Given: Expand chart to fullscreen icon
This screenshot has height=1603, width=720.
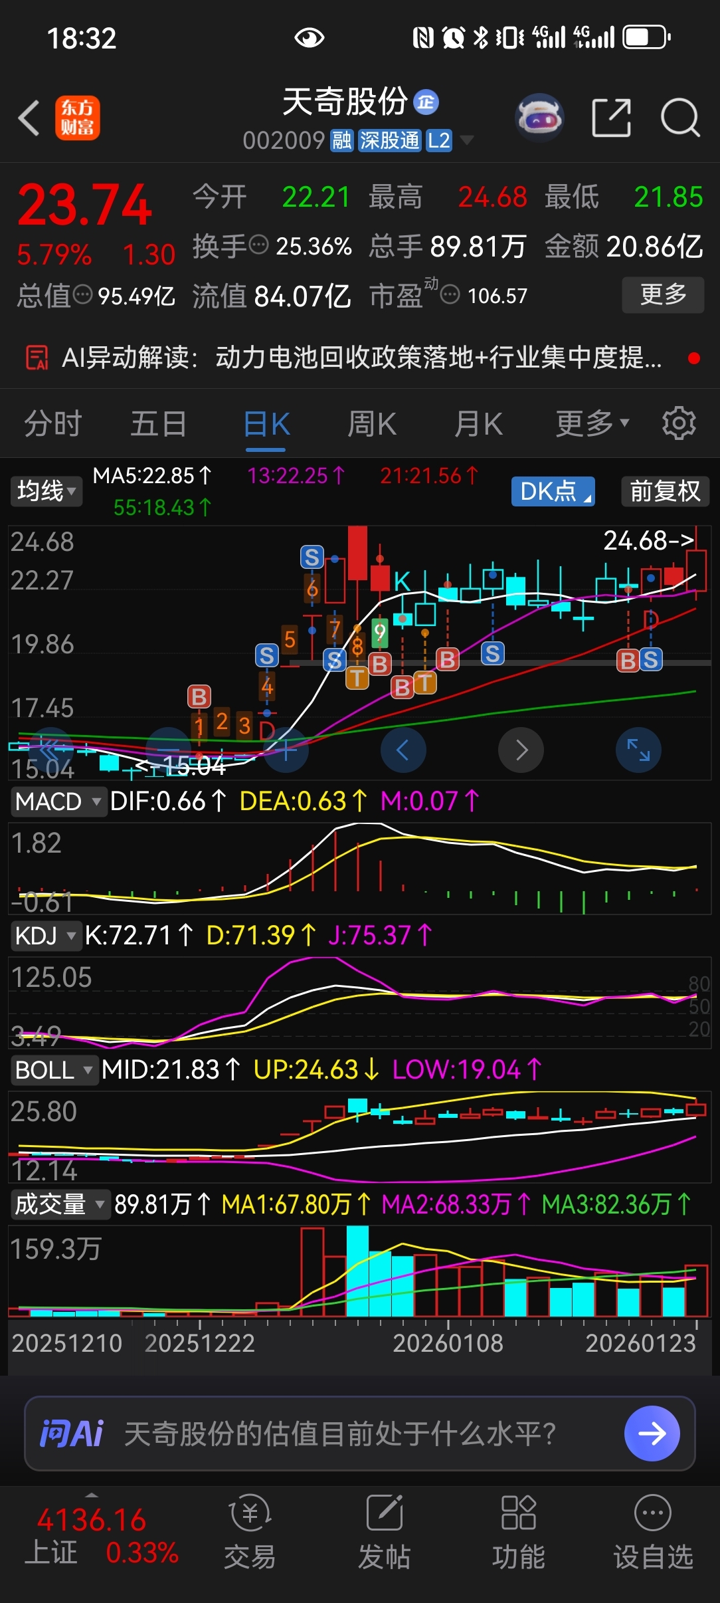Looking at the screenshot, I should 639,750.
